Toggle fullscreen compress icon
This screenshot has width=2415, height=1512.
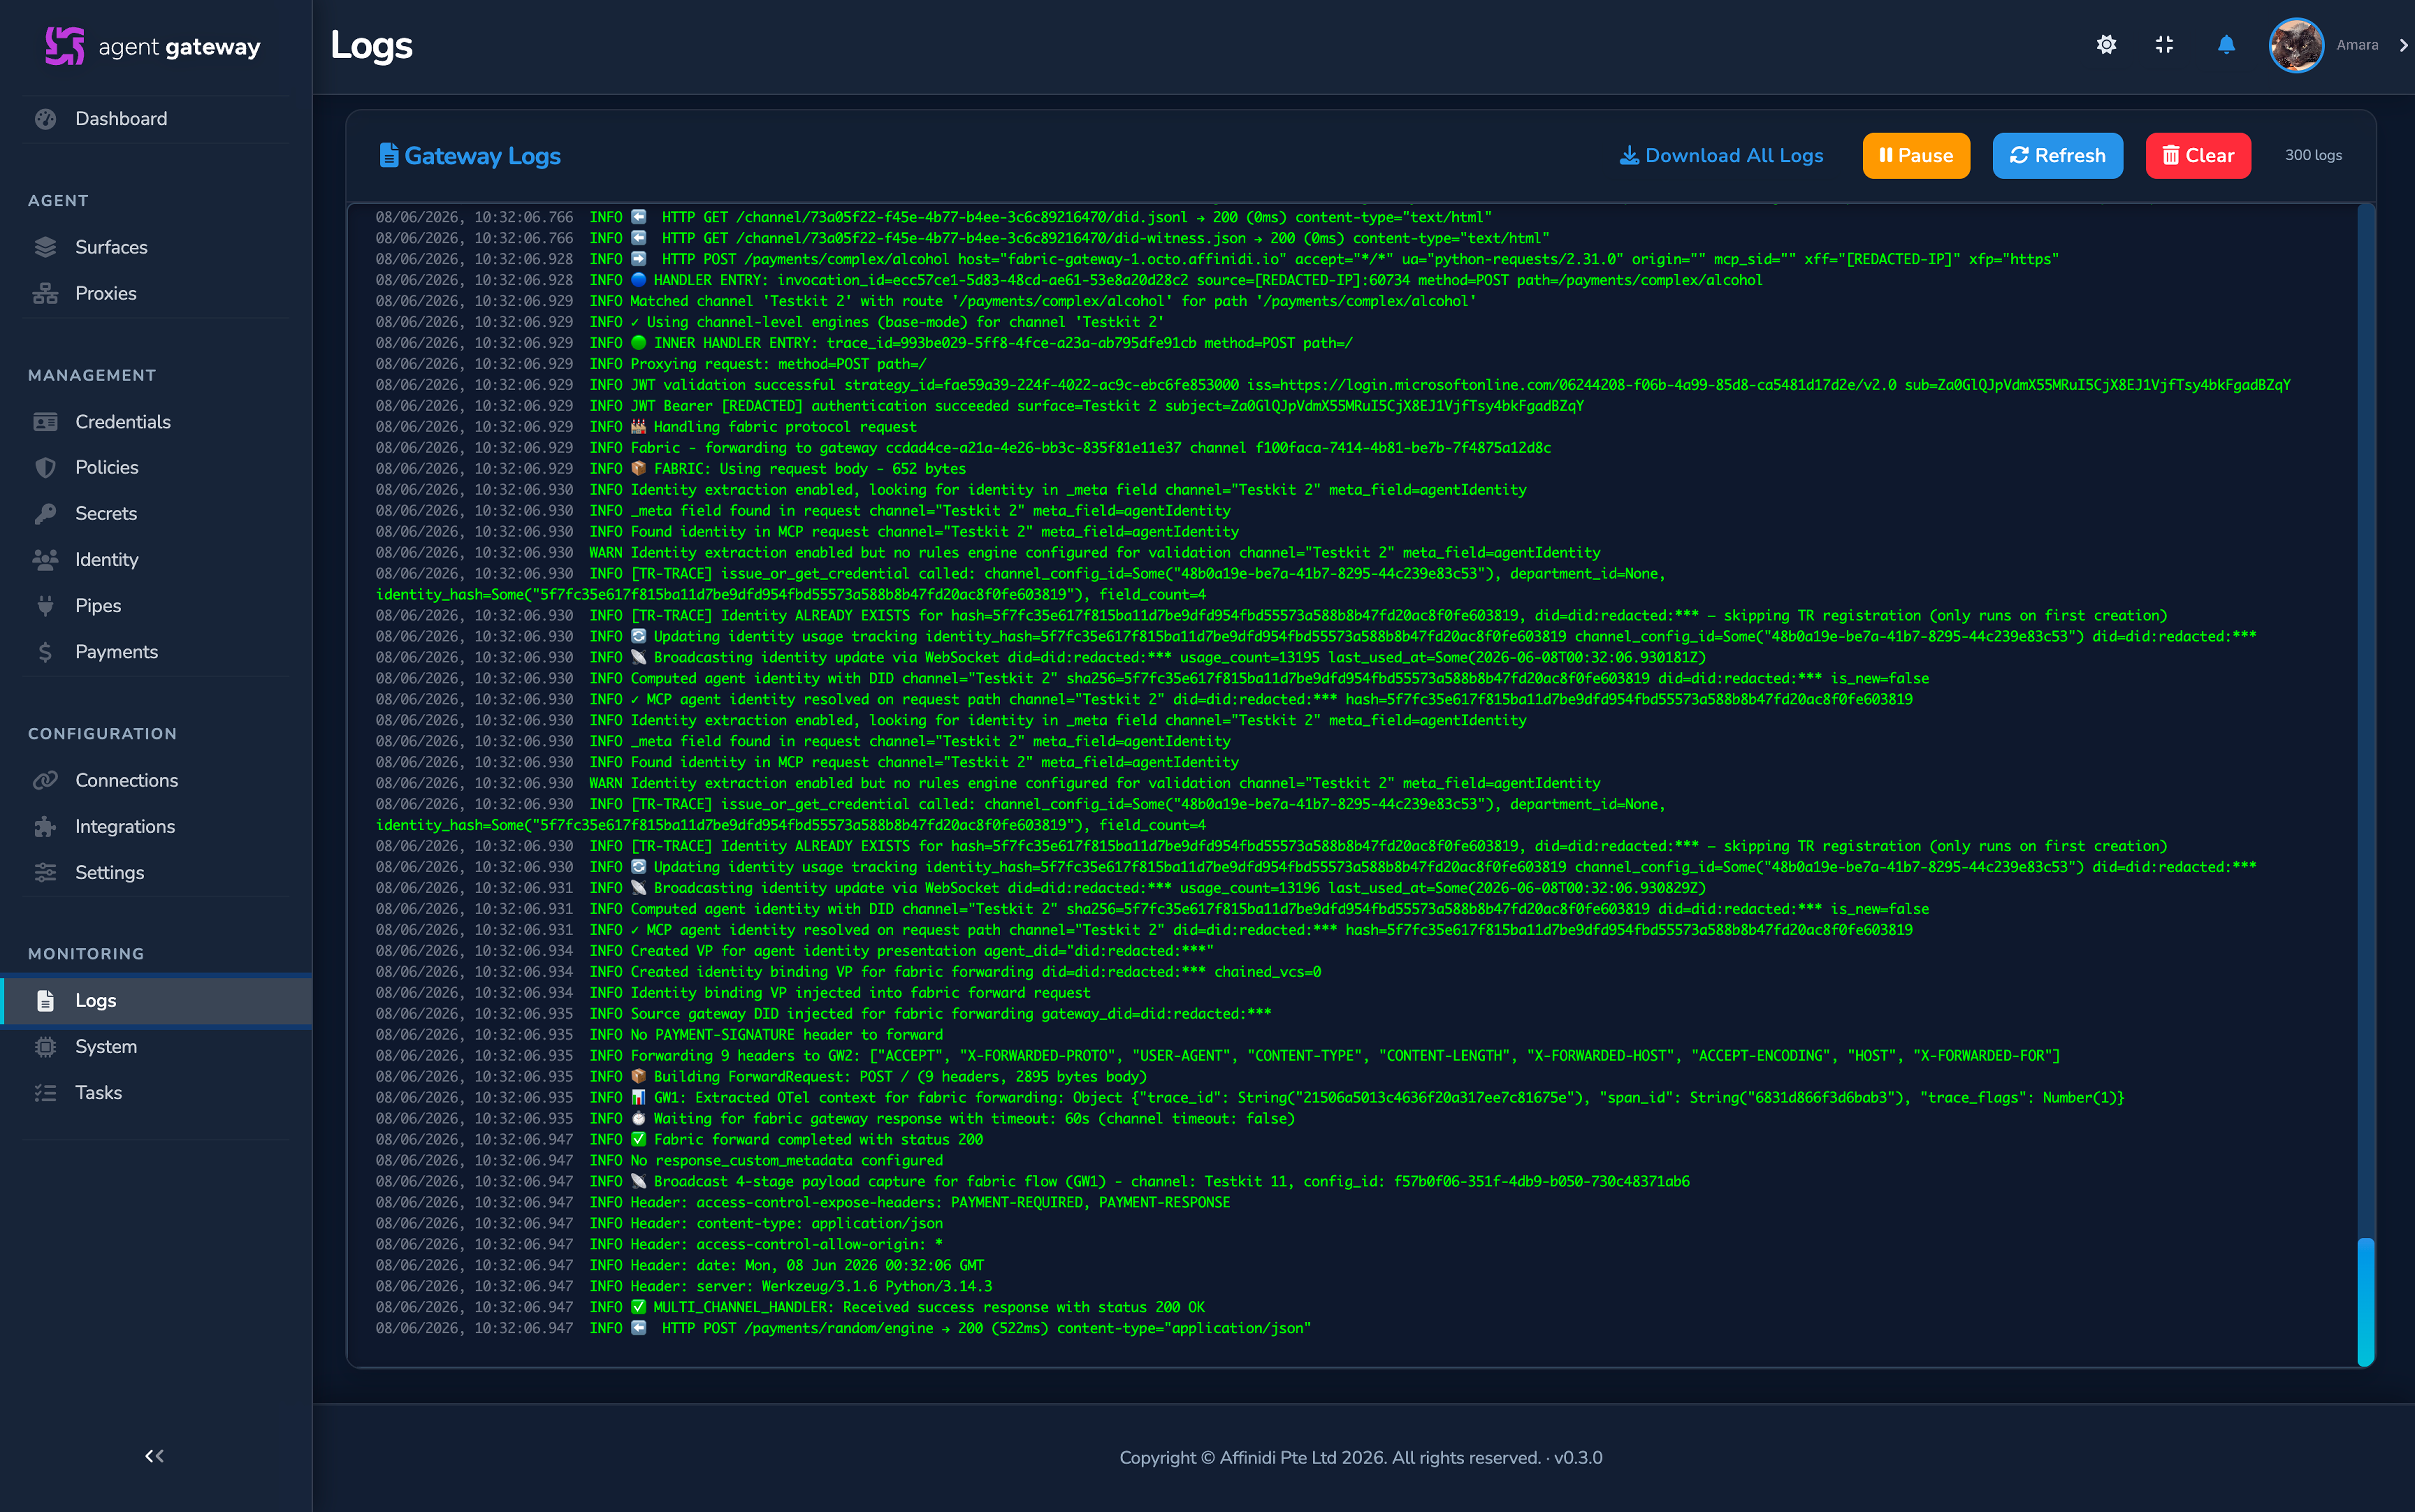point(2164,45)
